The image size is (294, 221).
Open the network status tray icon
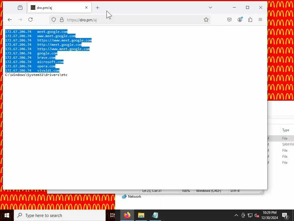pyautogui.click(x=250, y=215)
